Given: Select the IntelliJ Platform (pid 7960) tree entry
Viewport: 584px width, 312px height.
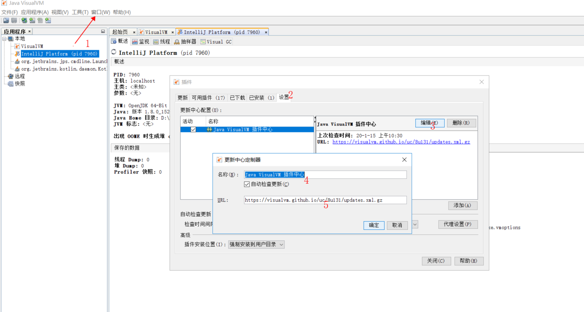Looking at the screenshot, I should pyautogui.click(x=59, y=54).
